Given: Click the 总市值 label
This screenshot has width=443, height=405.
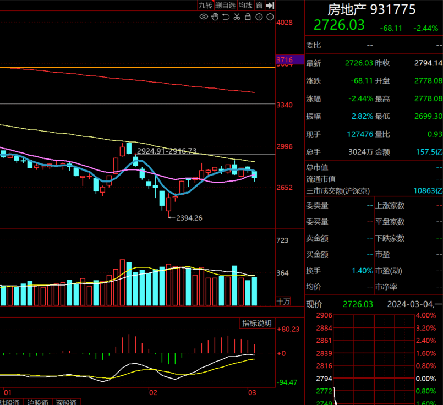Looking at the screenshot, I should (318, 167).
